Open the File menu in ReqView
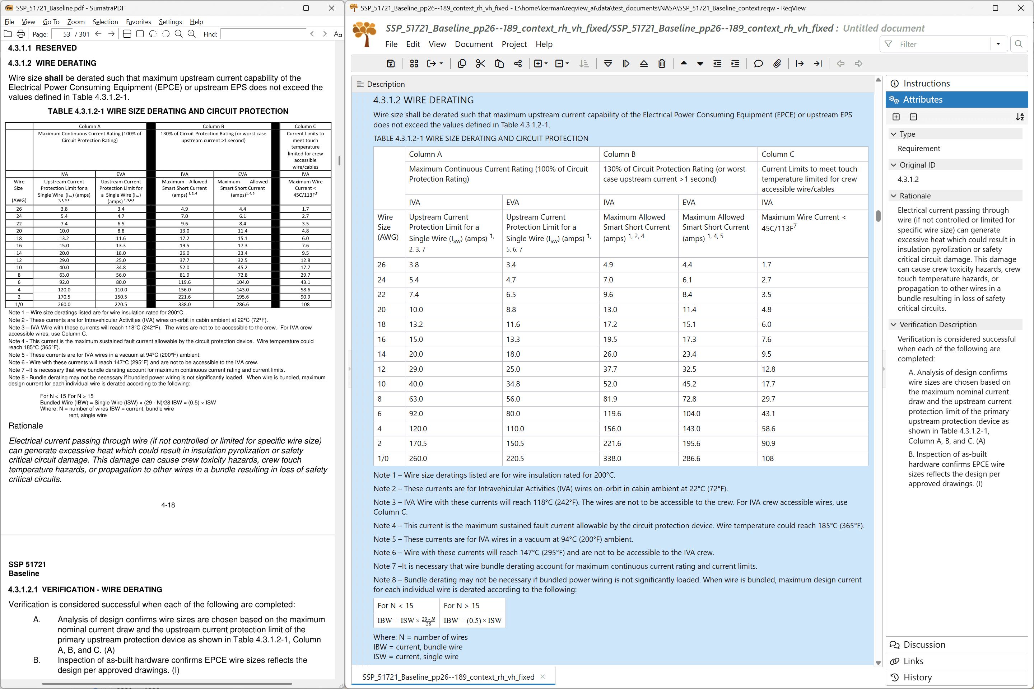This screenshot has height=689, width=1034. (391, 44)
